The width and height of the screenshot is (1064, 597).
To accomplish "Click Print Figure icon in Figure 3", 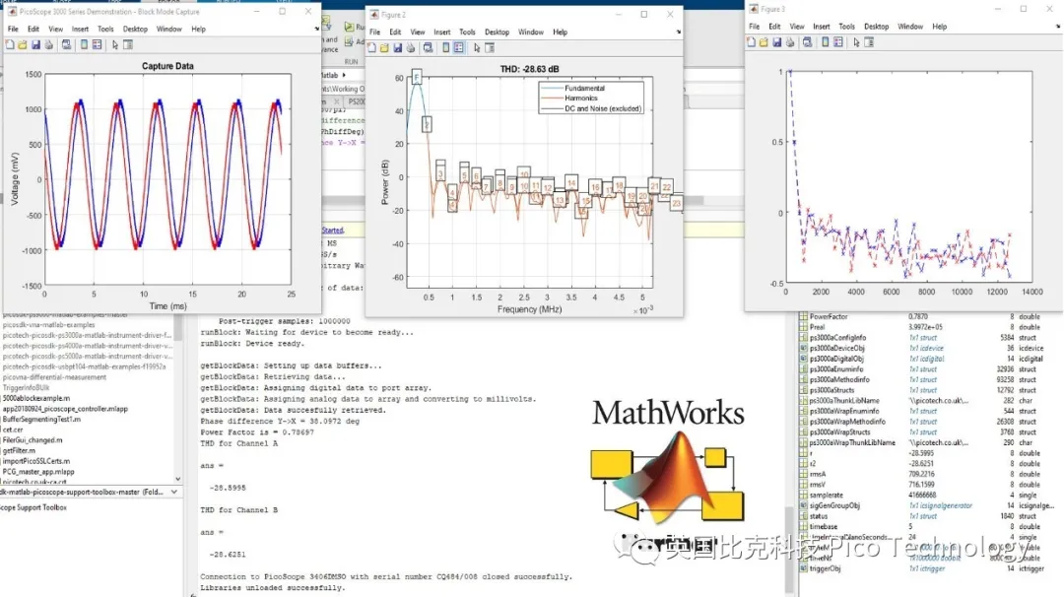I will pos(790,42).
